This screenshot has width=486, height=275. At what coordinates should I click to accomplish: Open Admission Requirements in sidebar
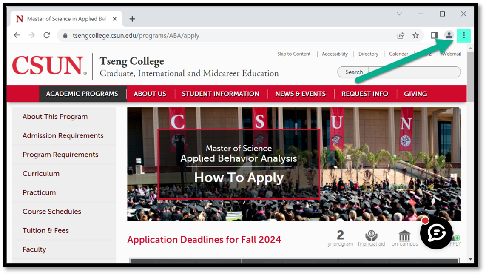pos(63,135)
